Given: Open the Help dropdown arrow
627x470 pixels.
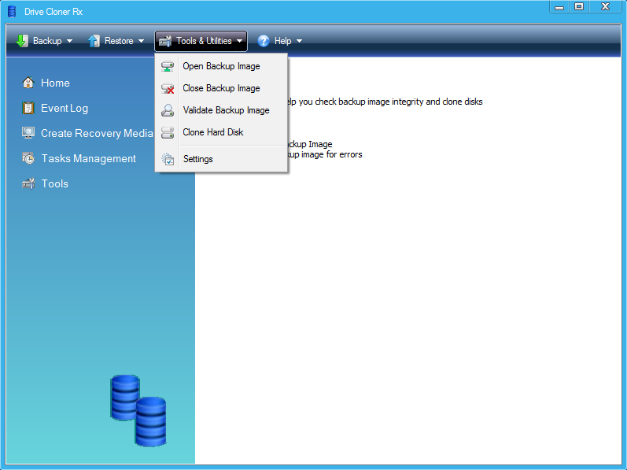Looking at the screenshot, I should pos(299,41).
